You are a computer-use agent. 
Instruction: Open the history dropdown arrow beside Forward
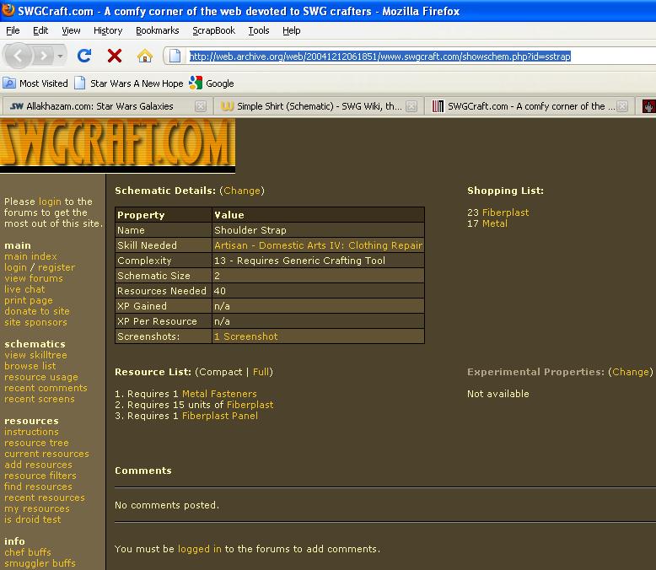click(61, 56)
